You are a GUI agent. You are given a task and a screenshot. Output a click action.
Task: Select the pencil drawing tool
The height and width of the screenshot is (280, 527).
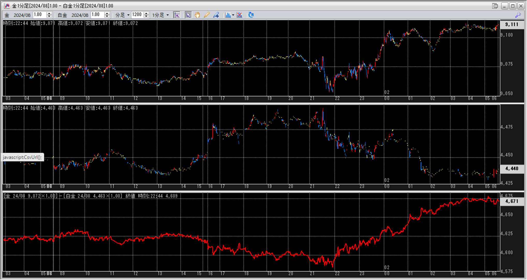click(206, 15)
